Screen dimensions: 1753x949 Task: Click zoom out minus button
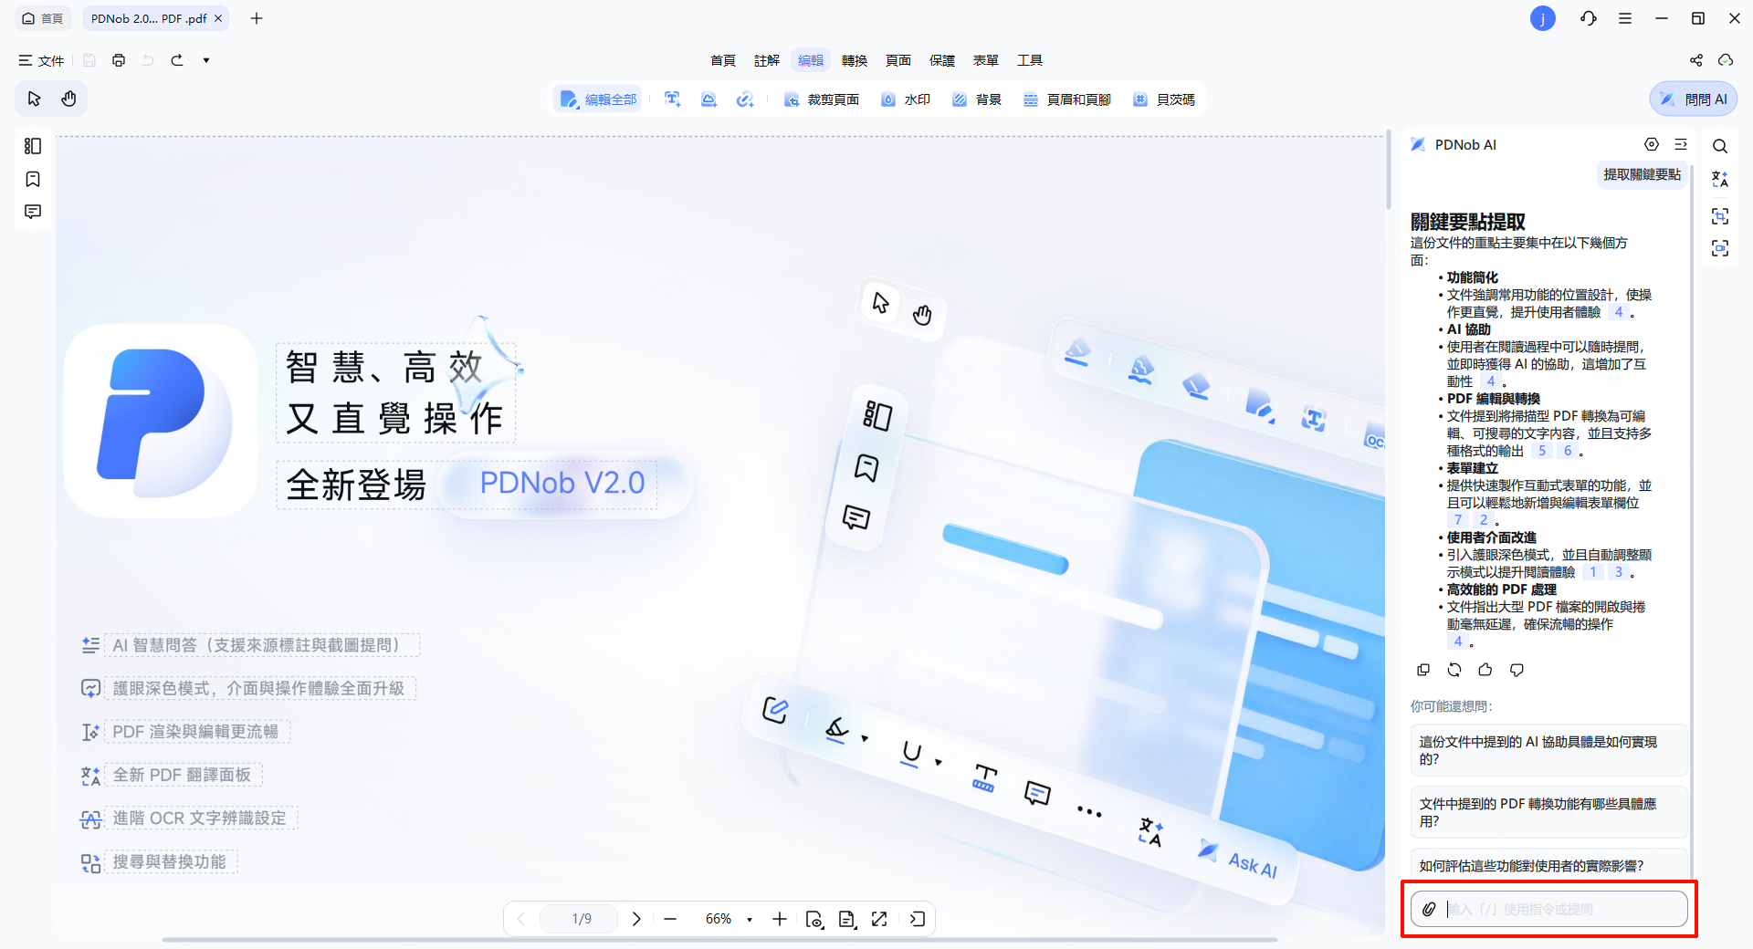pyautogui.click(x=670, y=919)
